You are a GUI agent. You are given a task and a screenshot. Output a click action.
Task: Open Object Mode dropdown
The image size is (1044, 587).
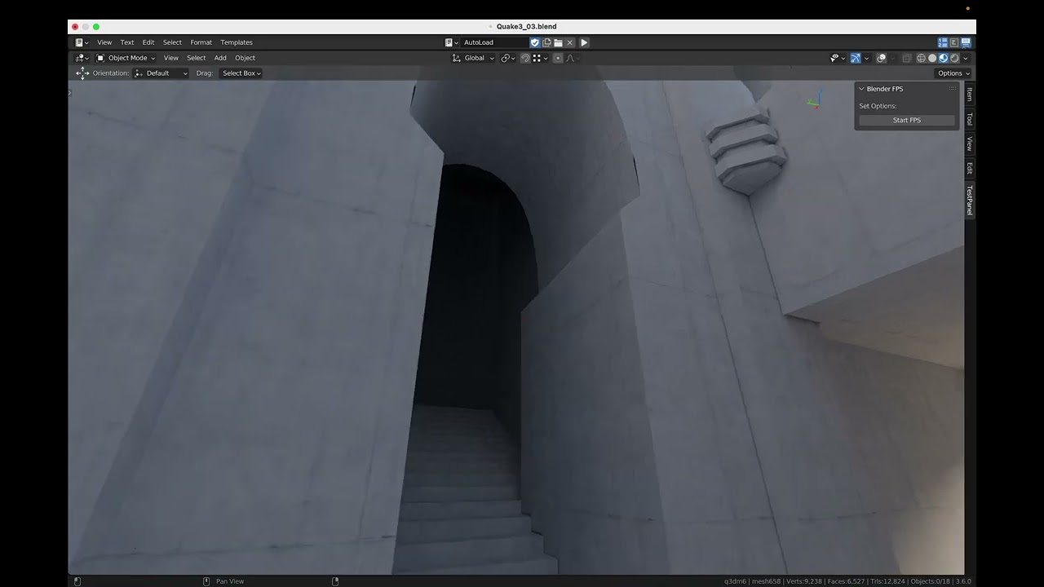[126, 58]
